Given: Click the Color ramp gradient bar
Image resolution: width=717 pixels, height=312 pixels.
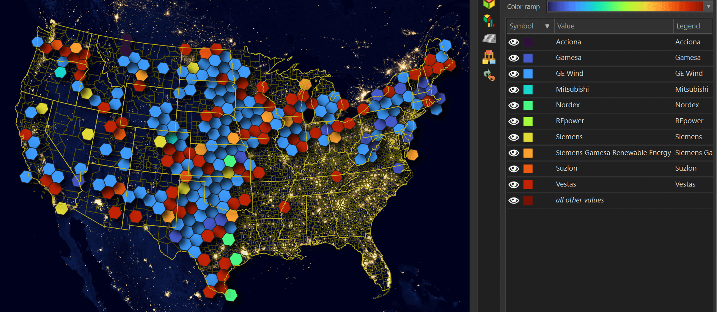Looking at the screenshot, I should pyautogui.click(x=625, y=6).
